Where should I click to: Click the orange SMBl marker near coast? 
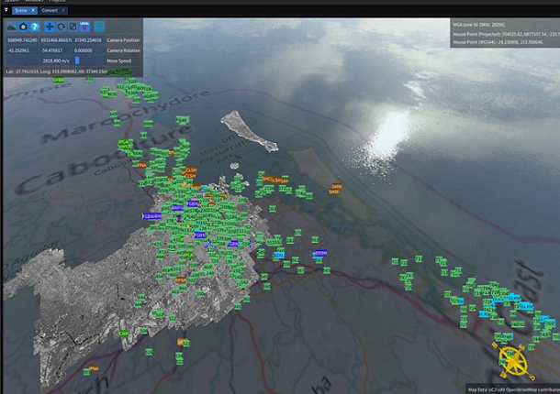point(336,186)
